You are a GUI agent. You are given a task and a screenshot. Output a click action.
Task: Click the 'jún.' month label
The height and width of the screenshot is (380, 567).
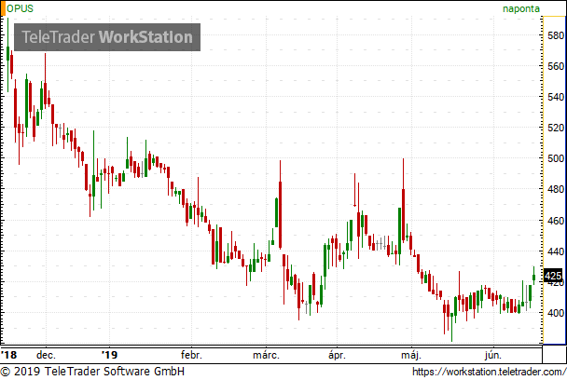click(493, 355)
